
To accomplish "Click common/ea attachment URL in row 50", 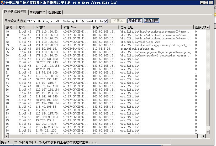I will [x=156, y=35].
